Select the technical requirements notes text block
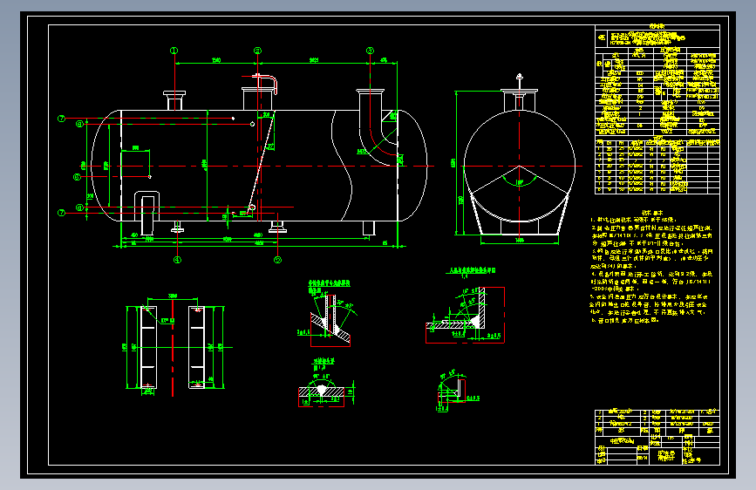Screen dimensions: 756x490 [x=652, y=267]
